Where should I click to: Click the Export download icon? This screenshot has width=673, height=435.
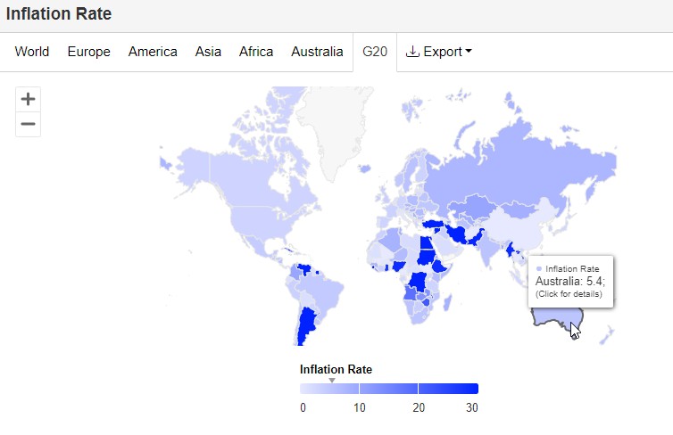coord(412,52)
